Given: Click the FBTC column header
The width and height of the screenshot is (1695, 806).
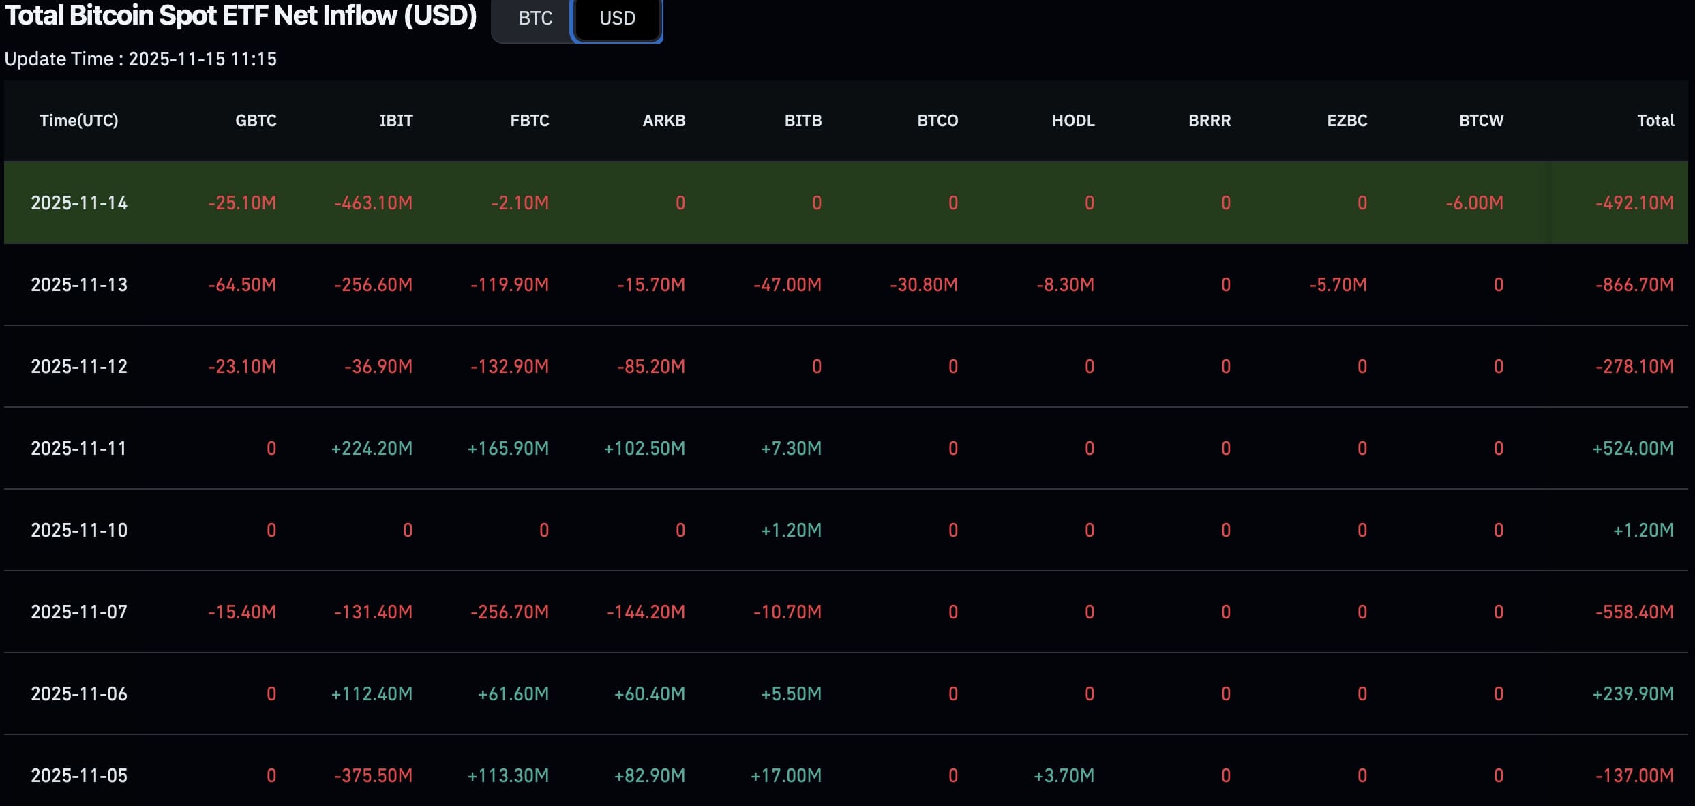Looking at the screenshot, I should pyautogui.click(x=530, y=121).
